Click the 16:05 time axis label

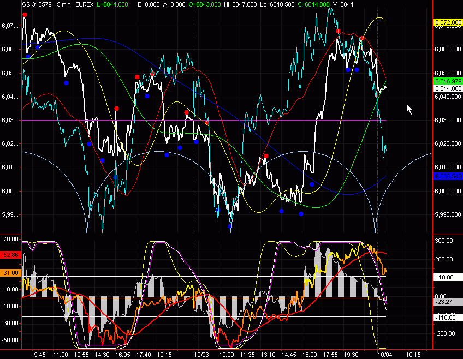click(x=123, y=355)
